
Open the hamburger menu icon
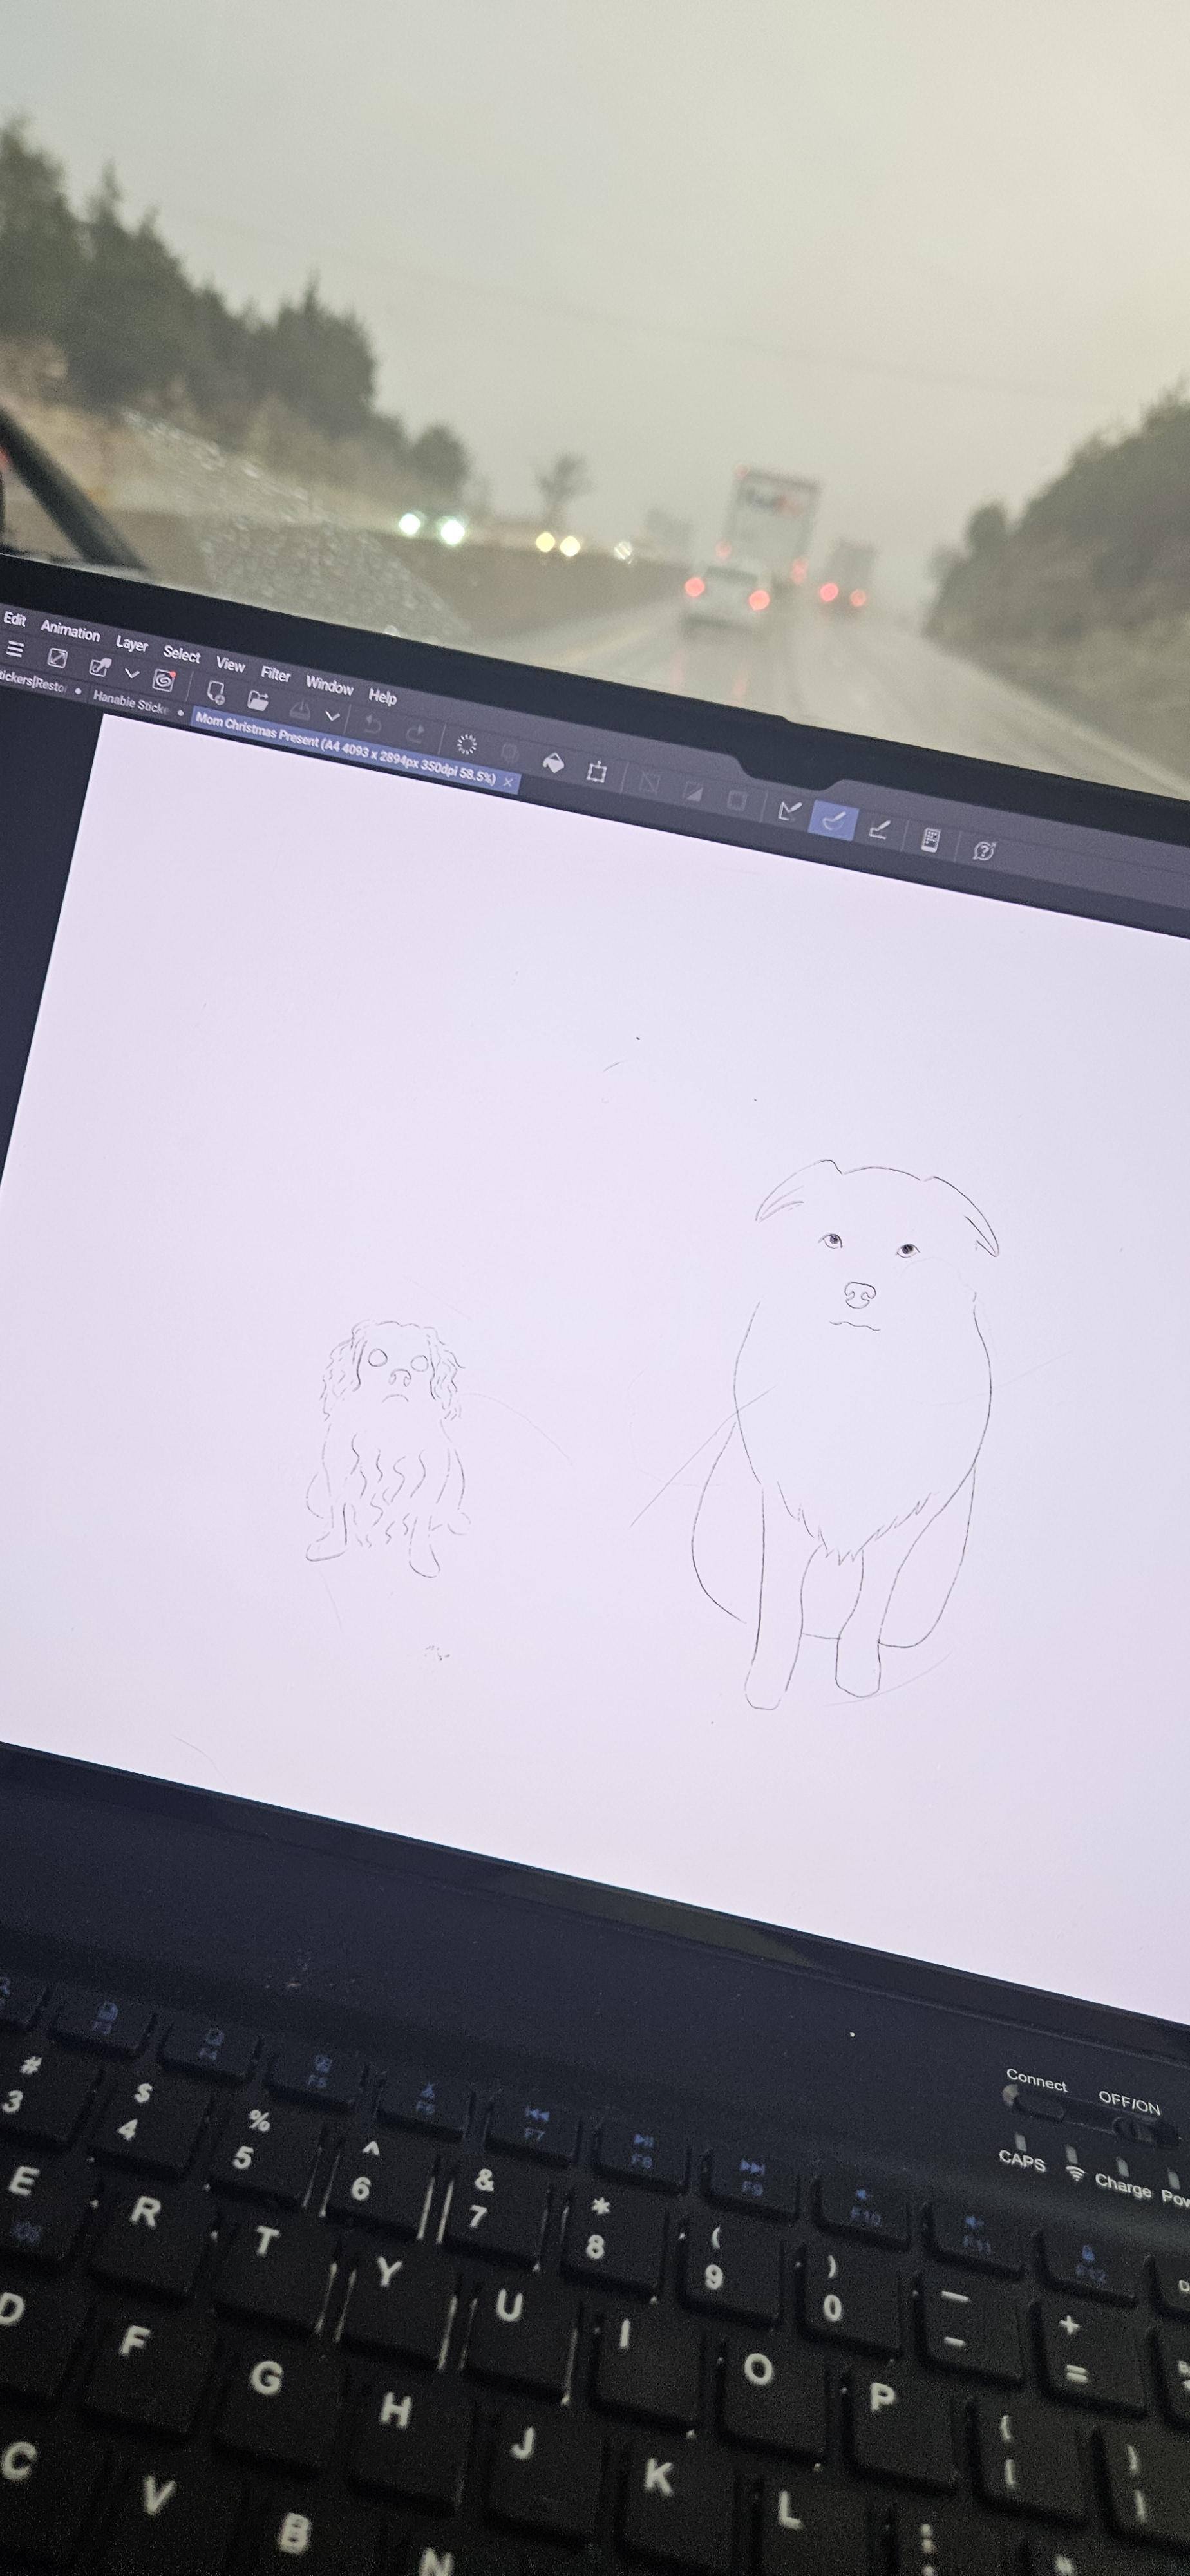pos(14,648)
